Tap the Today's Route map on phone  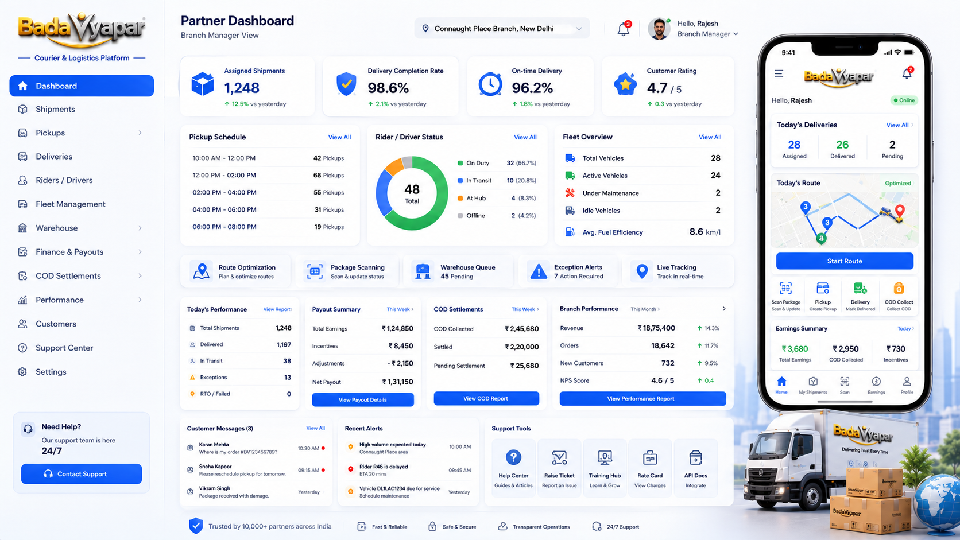tap(845, 219)
